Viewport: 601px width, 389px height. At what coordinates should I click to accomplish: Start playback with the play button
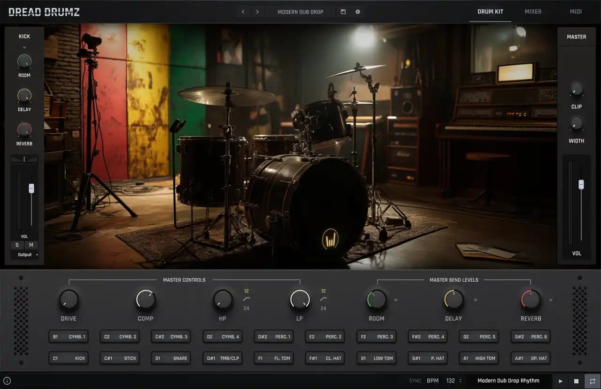coord(561,381)
